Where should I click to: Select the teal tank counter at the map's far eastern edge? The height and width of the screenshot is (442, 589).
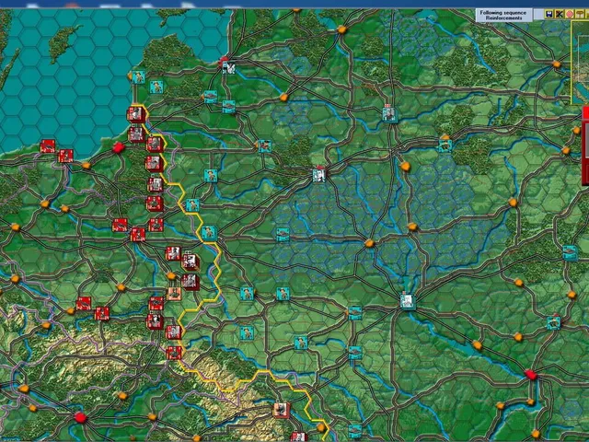tap(570, 252)
